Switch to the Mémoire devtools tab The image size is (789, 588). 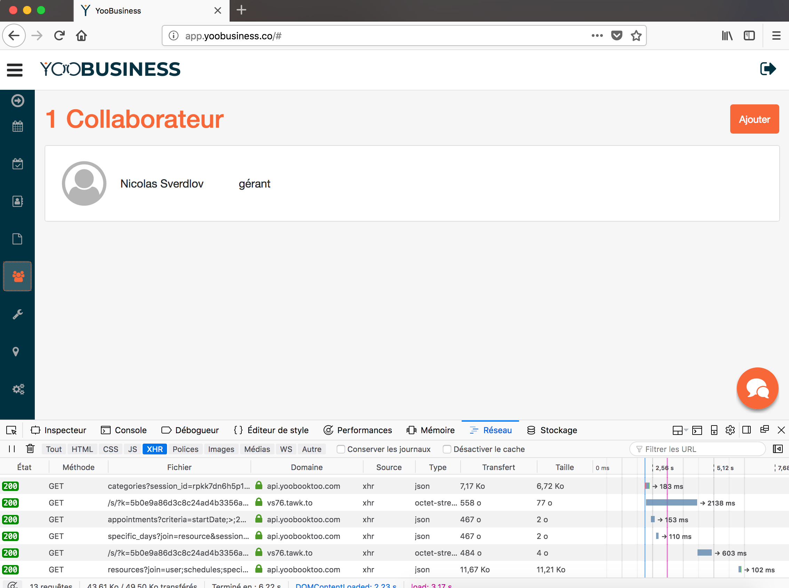(x=430, y=430)
